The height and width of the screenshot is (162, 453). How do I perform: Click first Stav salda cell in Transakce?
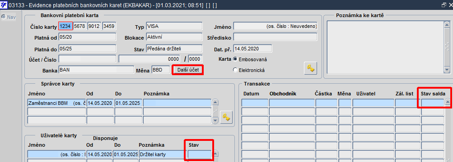click(433, 103)
